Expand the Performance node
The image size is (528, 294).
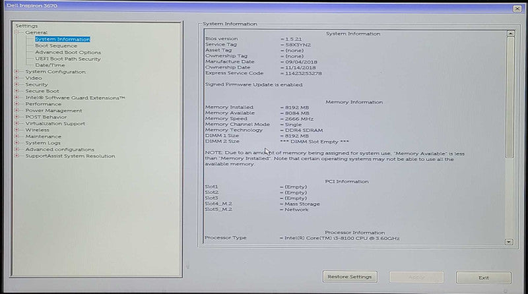tap(16, 104)
